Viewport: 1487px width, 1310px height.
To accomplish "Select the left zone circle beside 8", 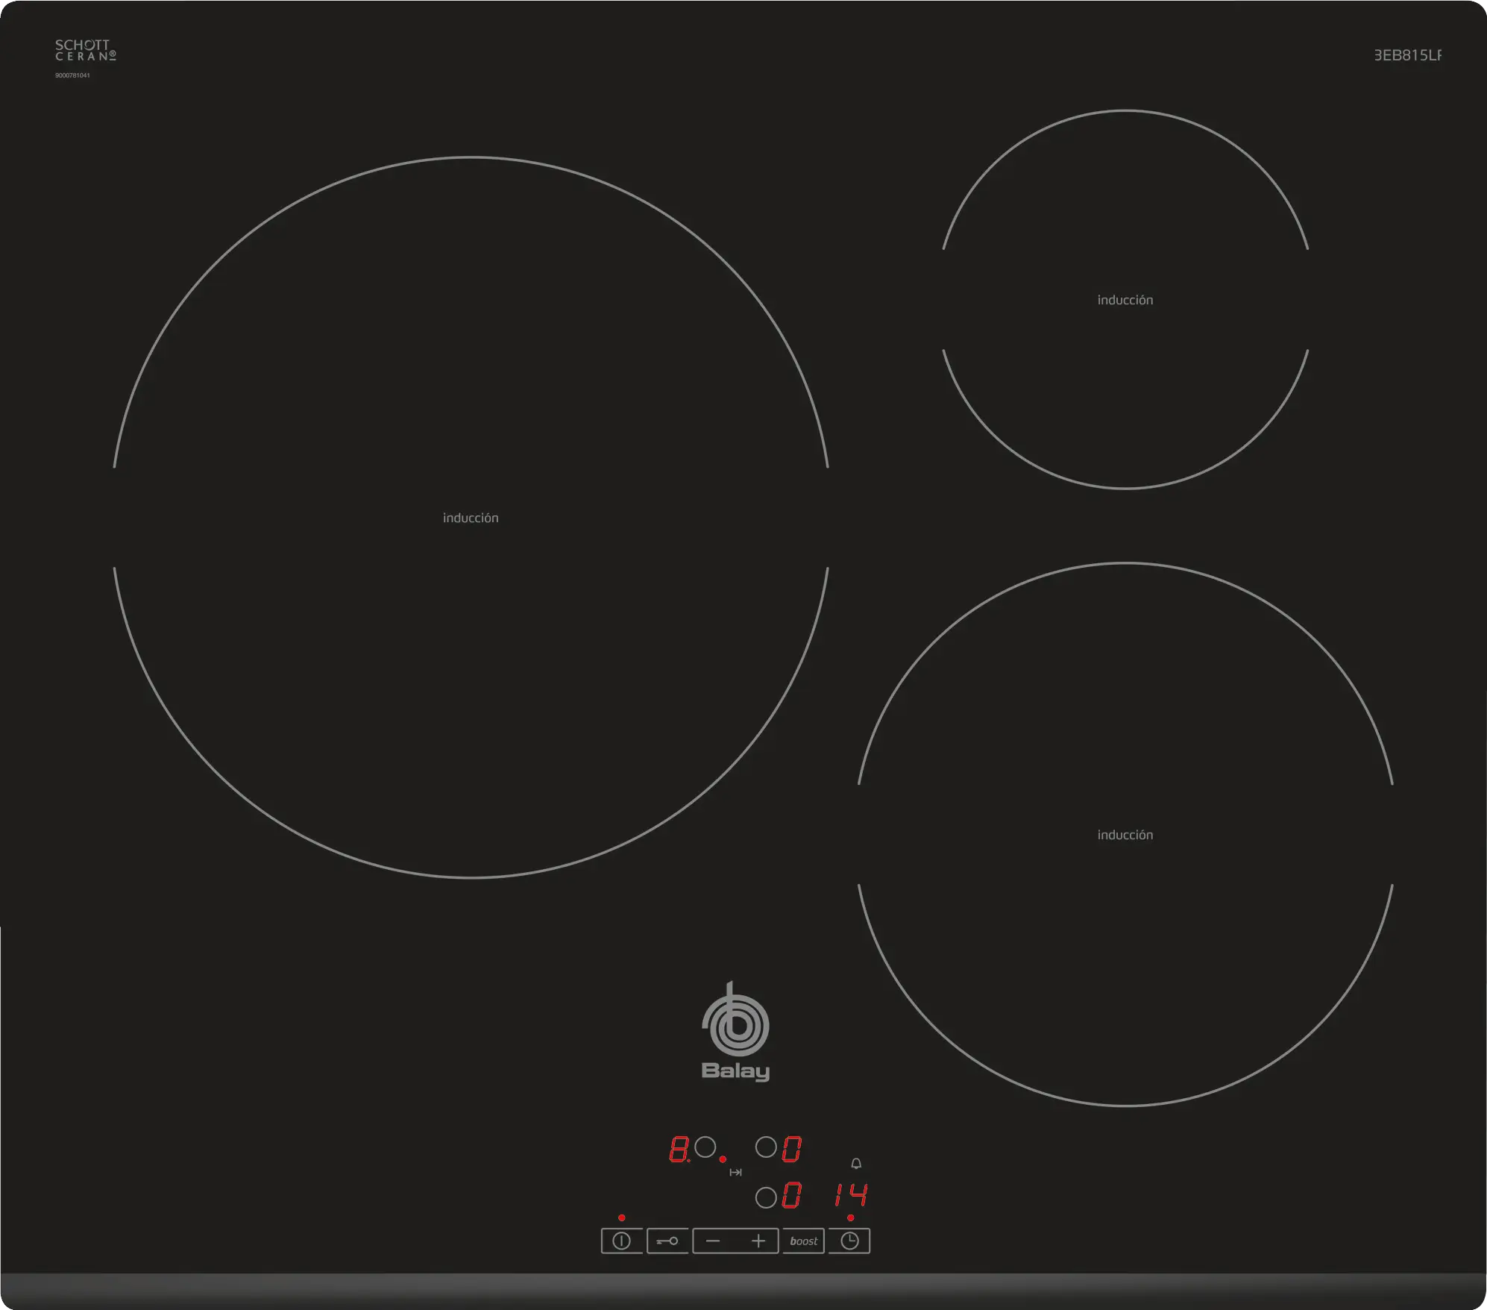I will pyautogui.click(x=705, y=1147).
